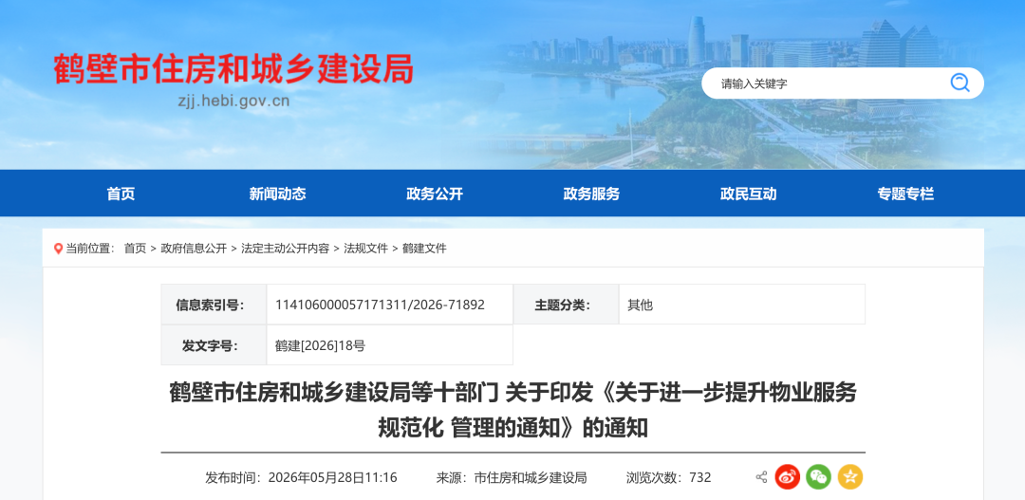This screenshot has width=1025, height=500.
Task: Click the document number 鹤建[2026]18号
Action: (321, 345)
